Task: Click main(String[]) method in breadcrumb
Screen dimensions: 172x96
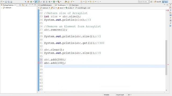Action: 84,8
